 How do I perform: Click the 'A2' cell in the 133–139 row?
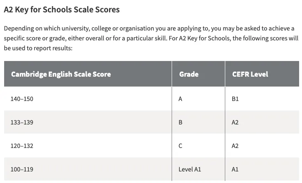coord(235,122)
